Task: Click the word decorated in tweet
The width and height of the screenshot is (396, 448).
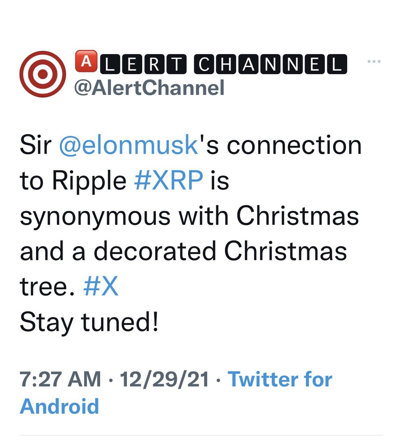Action: 155,251
